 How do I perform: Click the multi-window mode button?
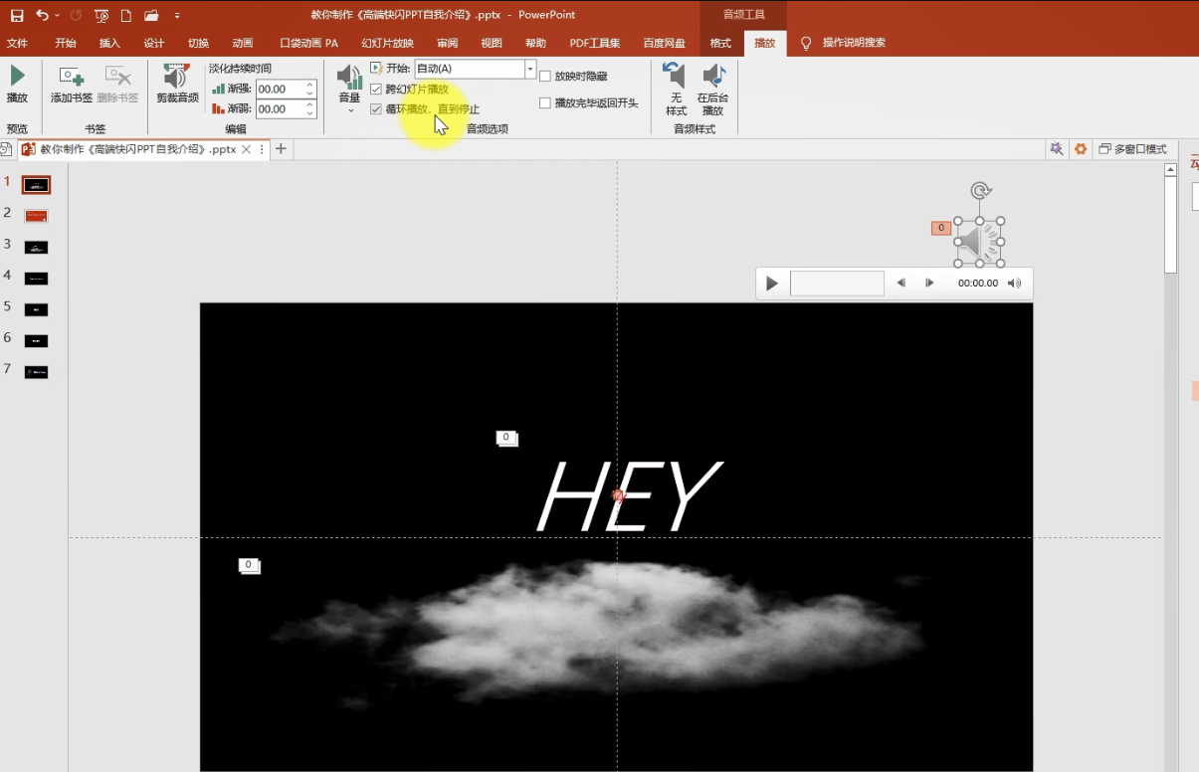[1132, 149]
